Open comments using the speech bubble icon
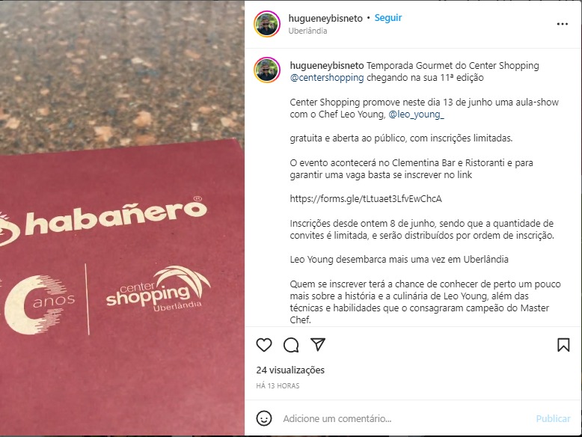This screenshot has height=437, width=582. click(x=291, y=345)
